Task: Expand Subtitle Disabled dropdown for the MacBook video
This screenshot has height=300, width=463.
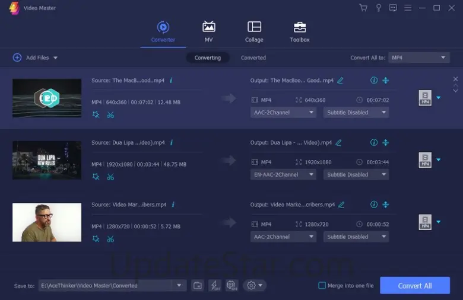Action: [x=356, y=113]
